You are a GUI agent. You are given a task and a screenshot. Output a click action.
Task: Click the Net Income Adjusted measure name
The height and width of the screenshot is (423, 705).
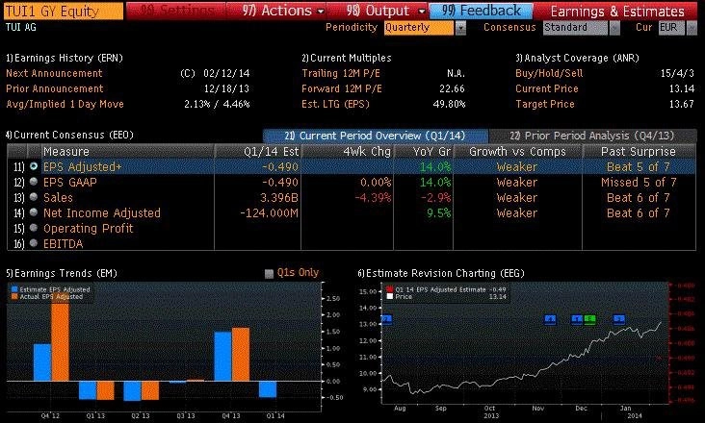coord(102,213)
